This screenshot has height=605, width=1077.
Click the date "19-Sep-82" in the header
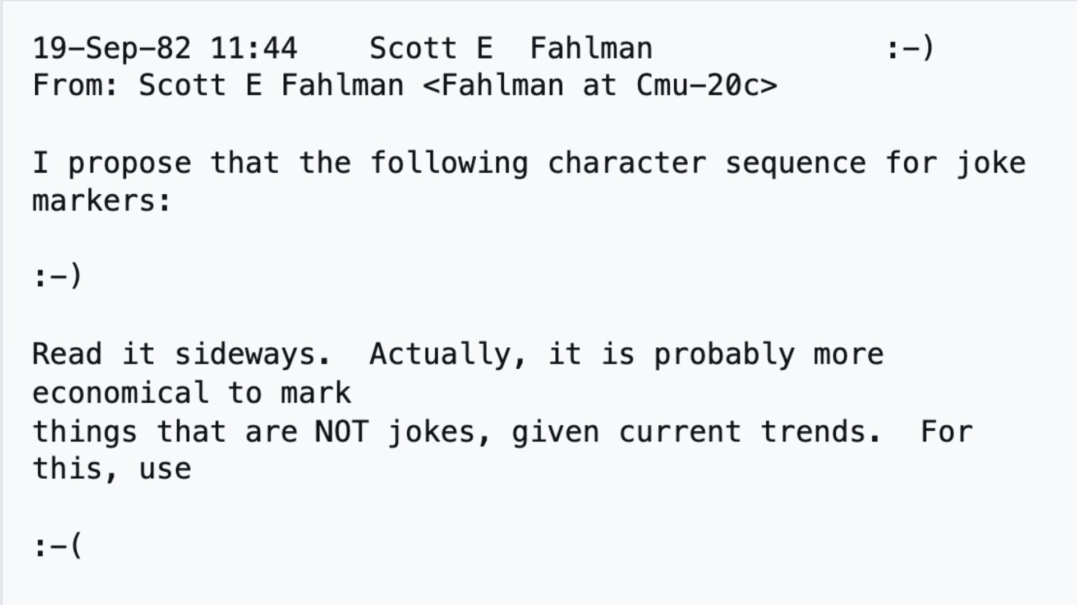(x=112, y=48)
